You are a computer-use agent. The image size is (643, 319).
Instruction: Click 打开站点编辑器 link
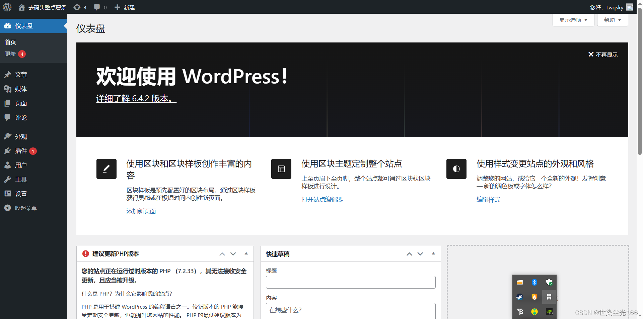click(322, 199)
